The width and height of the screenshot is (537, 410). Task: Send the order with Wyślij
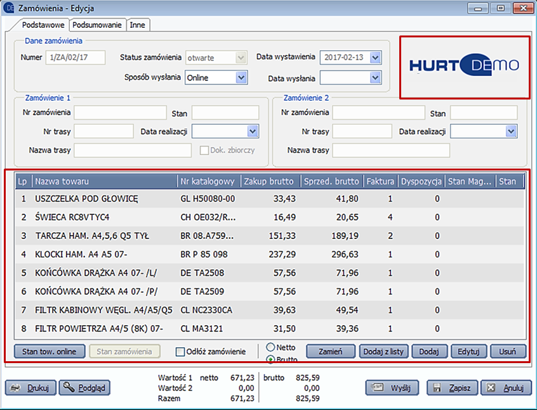[392, 388]
